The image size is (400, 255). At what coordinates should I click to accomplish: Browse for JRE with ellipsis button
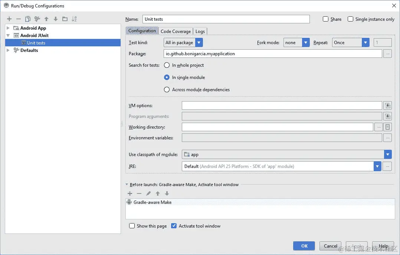click(x=387, y=166)
